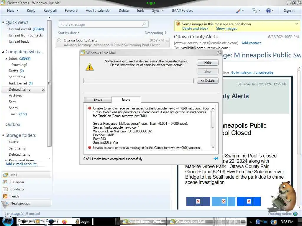Switch to the Tasks tab
Viewport: 302px width, 226px height.
pyautogui.click(x=98, y=100)
